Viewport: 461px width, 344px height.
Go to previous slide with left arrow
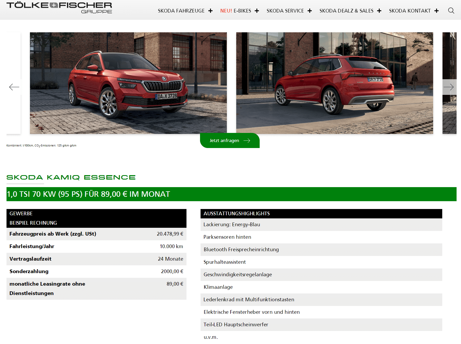click(14, 87)
